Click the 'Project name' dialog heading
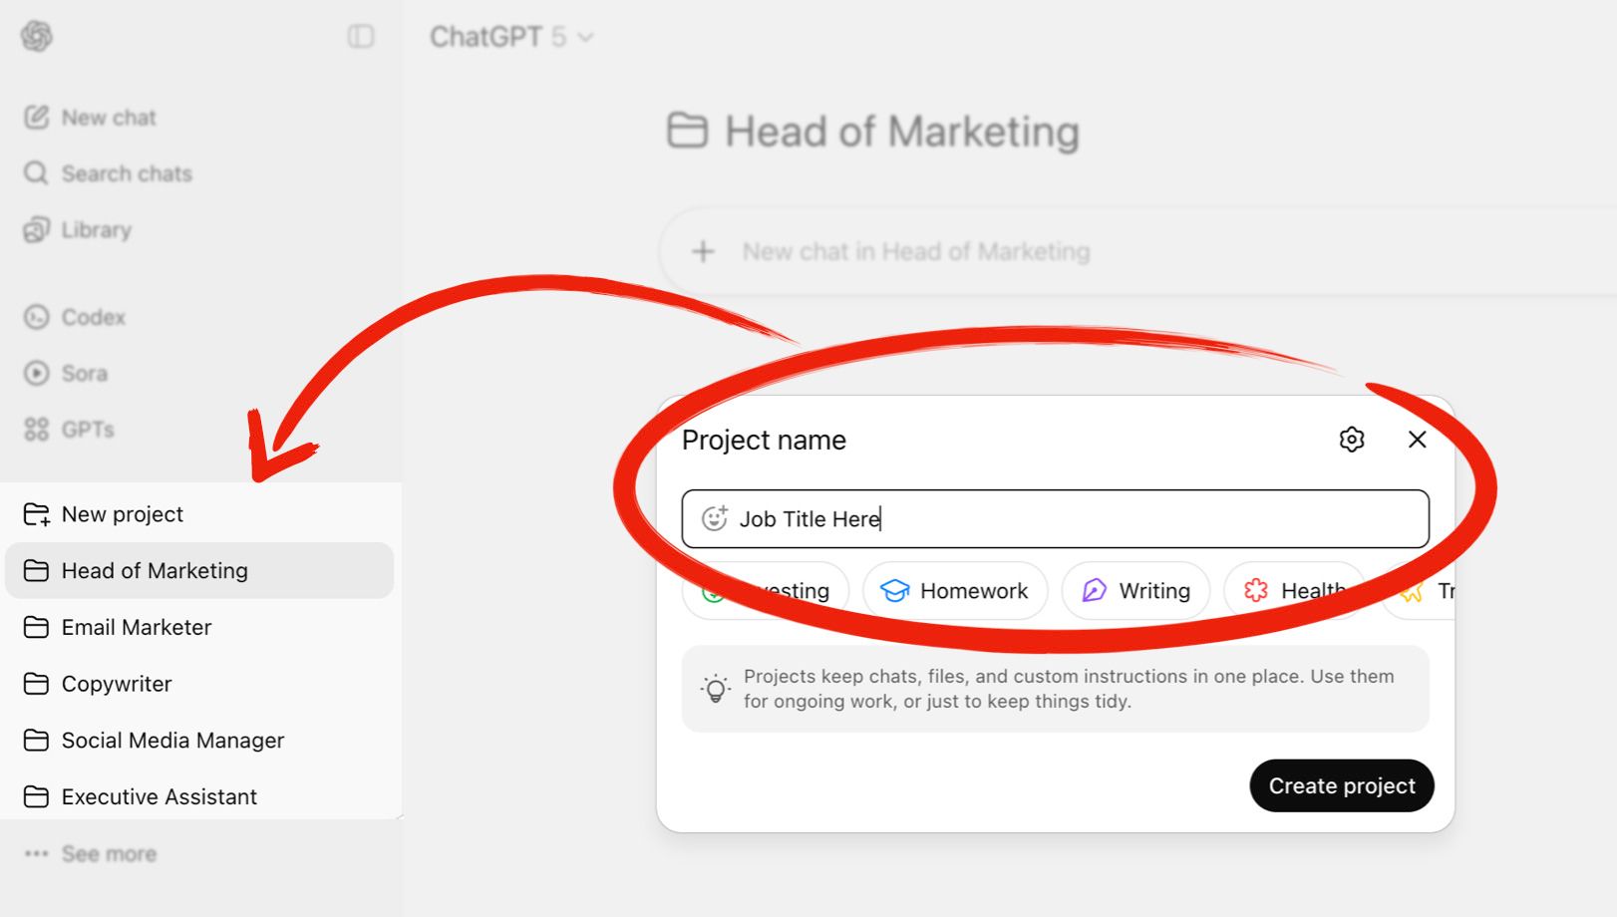 (x=764, y=440)
